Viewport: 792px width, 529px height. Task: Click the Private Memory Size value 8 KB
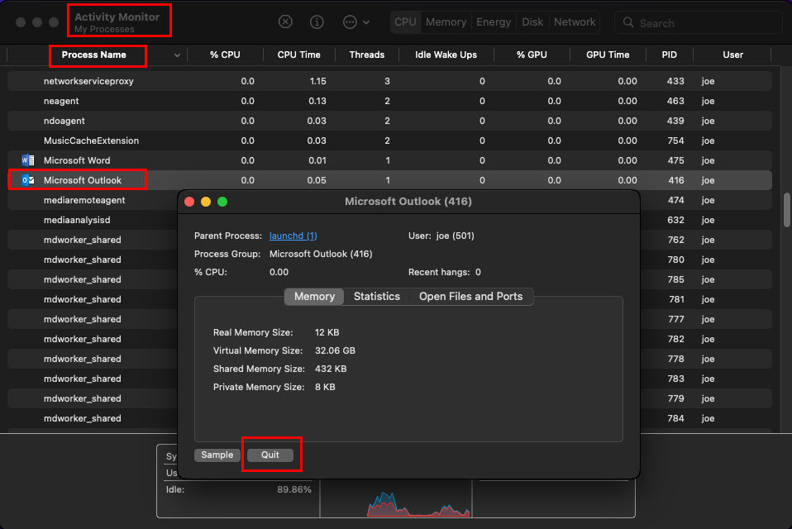point(325,387)
